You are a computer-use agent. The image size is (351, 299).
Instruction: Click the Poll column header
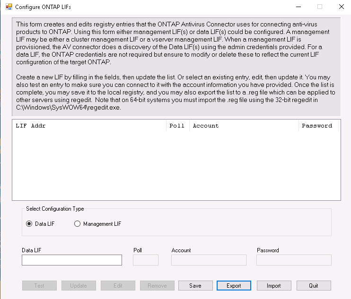pyautogui.click(x=178, y=126)
